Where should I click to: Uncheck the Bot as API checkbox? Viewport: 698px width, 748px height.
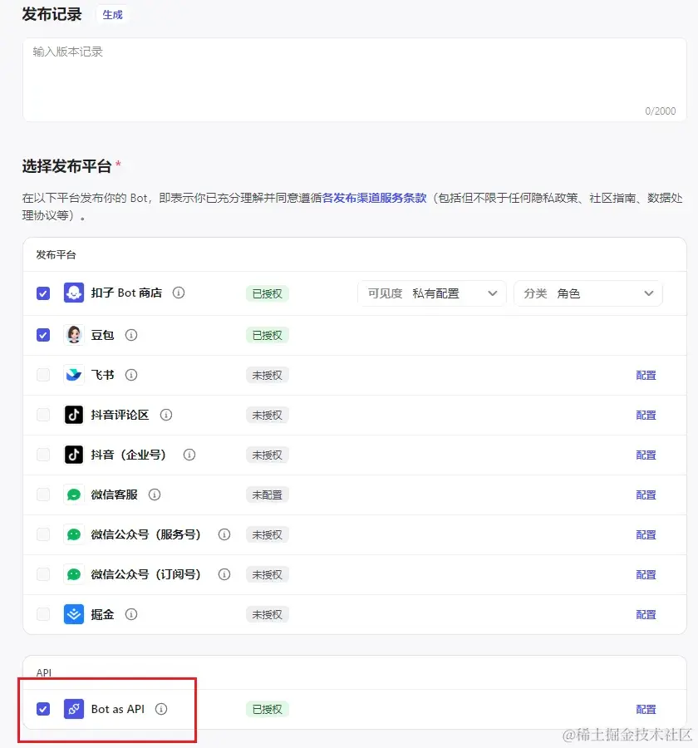43,710
